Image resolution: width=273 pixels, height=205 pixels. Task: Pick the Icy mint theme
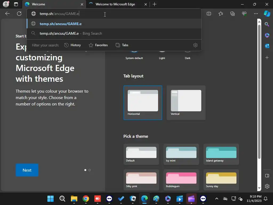(x=181, y=154)
